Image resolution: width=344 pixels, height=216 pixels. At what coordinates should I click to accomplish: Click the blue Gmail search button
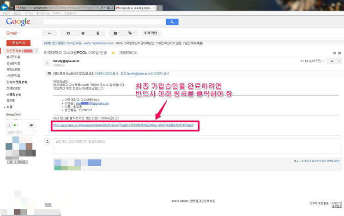[x=172, y=22]
